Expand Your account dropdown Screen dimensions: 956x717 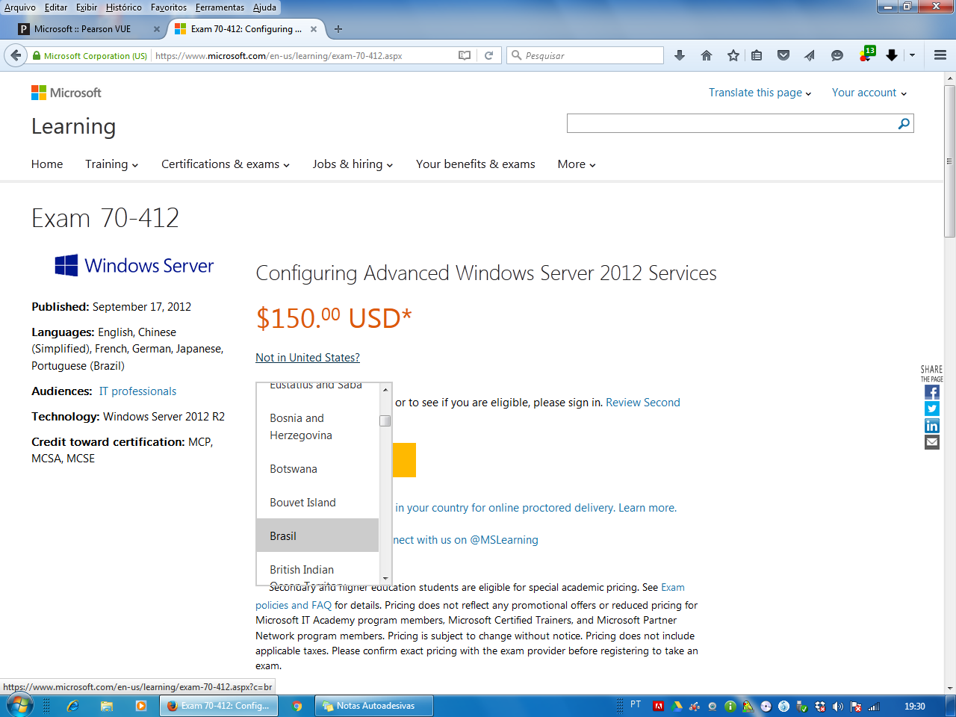click(869, 93)
